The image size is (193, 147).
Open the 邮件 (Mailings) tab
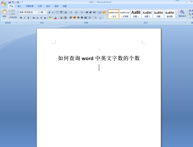tap(48, 6)
